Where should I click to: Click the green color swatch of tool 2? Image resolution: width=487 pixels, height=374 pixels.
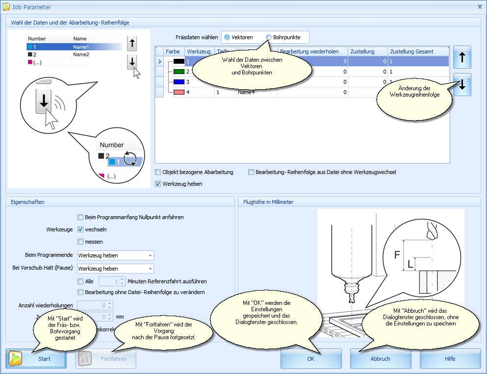tap(179, 72)
